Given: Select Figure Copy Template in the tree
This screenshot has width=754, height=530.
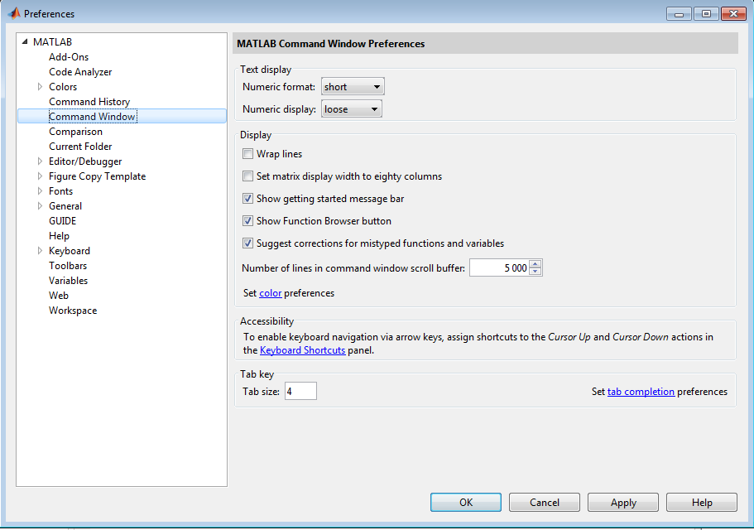Looking at the screenshot, I should point(97,176).
